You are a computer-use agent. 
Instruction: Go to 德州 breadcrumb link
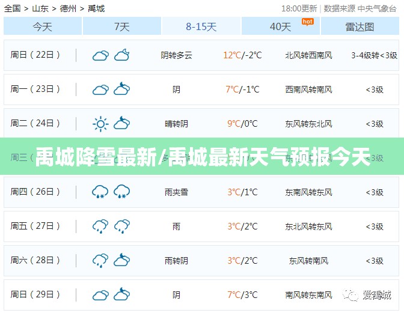(68, 8)
